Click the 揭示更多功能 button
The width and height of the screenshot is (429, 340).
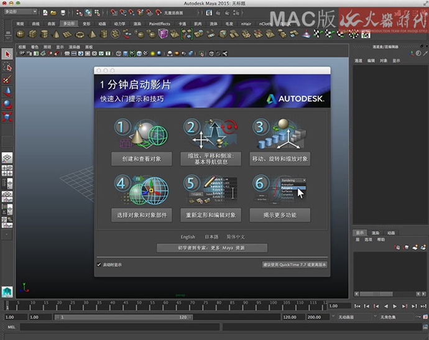(280, 215)
